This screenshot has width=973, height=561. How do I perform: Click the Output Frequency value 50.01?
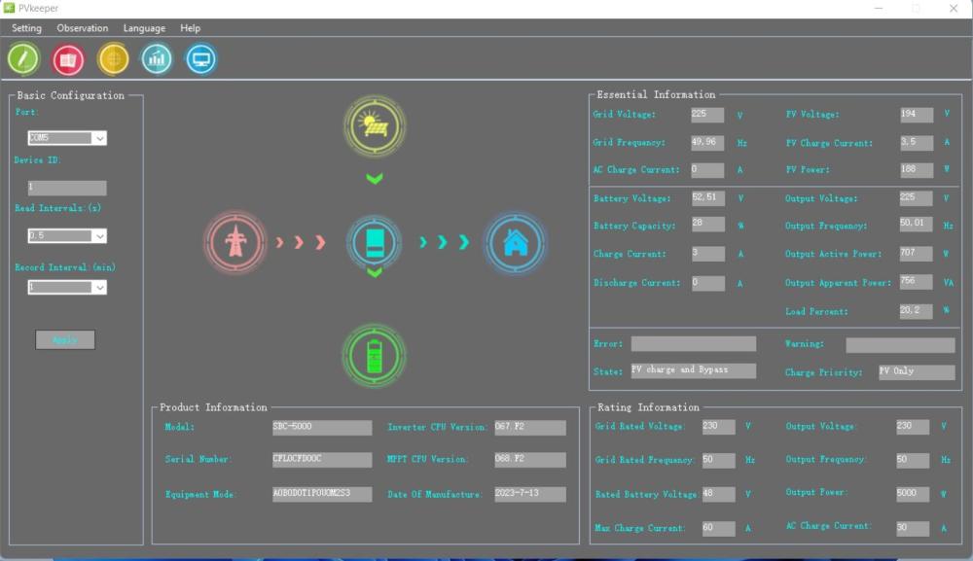(x=916, y=224)
